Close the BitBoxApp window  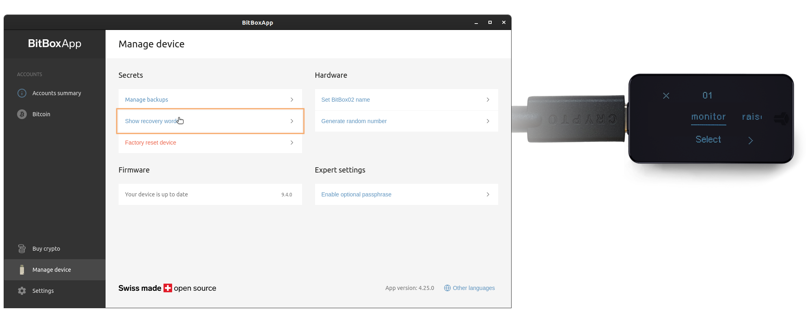point(504,23)
